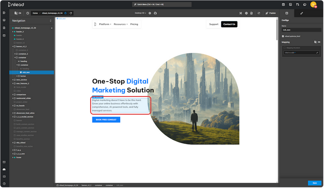
Task: Open the ticket icon in left sidebar
Action: [x=4, y=176]
